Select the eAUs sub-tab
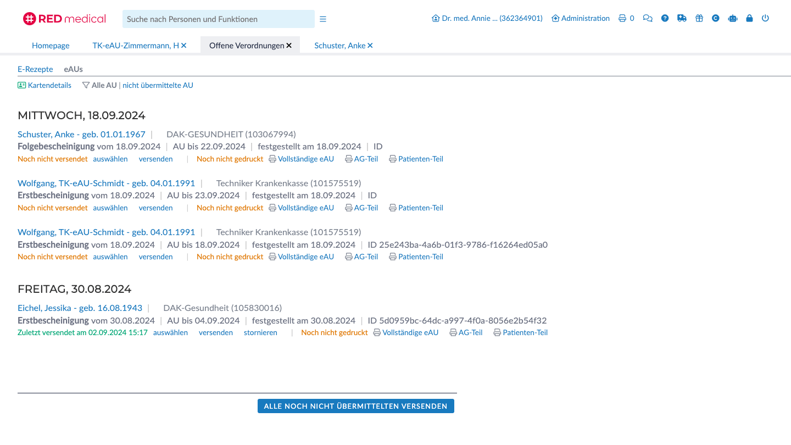The height and width of the screenshot is (445, 791). 73,69
